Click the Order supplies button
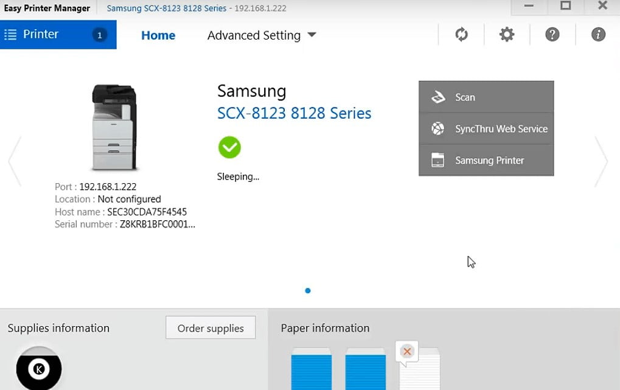The height and width of the screenshot is (390, 620). point(211,327)
